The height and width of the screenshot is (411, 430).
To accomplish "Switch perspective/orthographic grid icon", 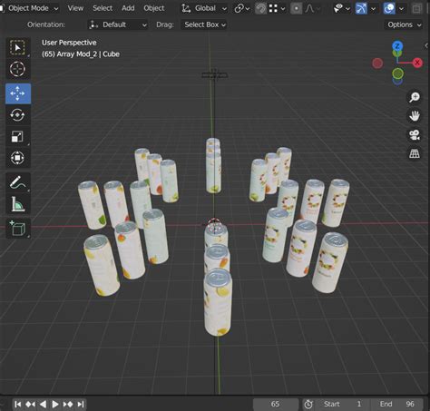I will coord(415,153).
